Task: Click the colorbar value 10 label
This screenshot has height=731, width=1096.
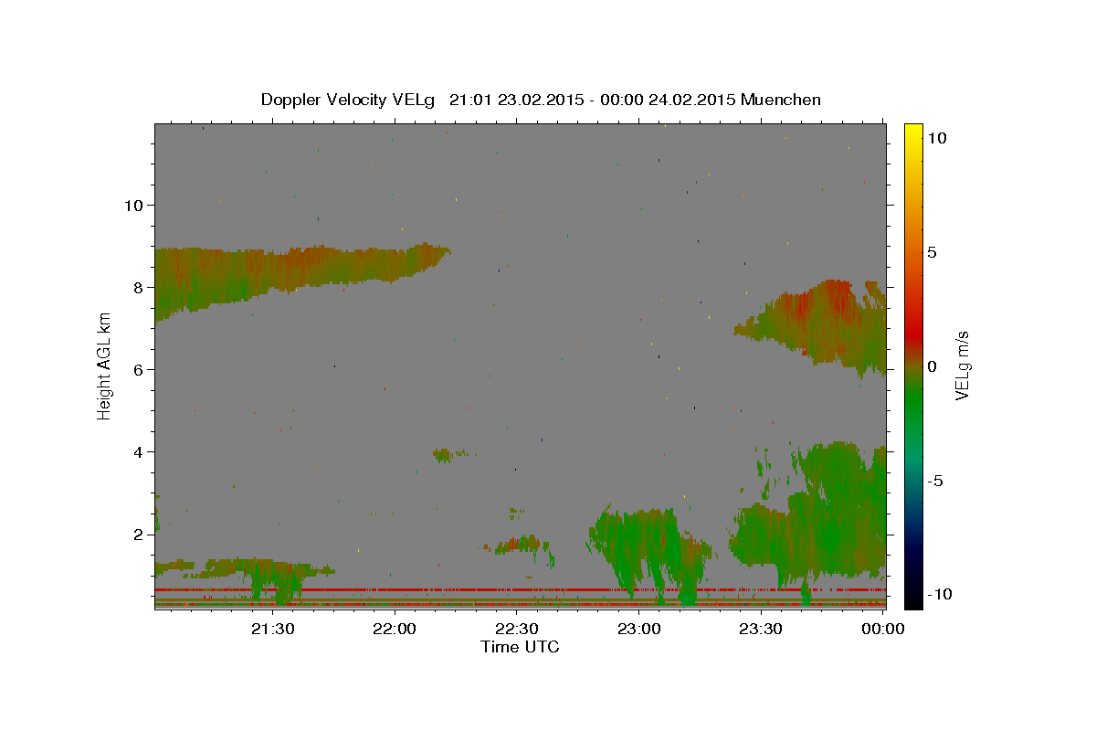Action: coord(937,138)
